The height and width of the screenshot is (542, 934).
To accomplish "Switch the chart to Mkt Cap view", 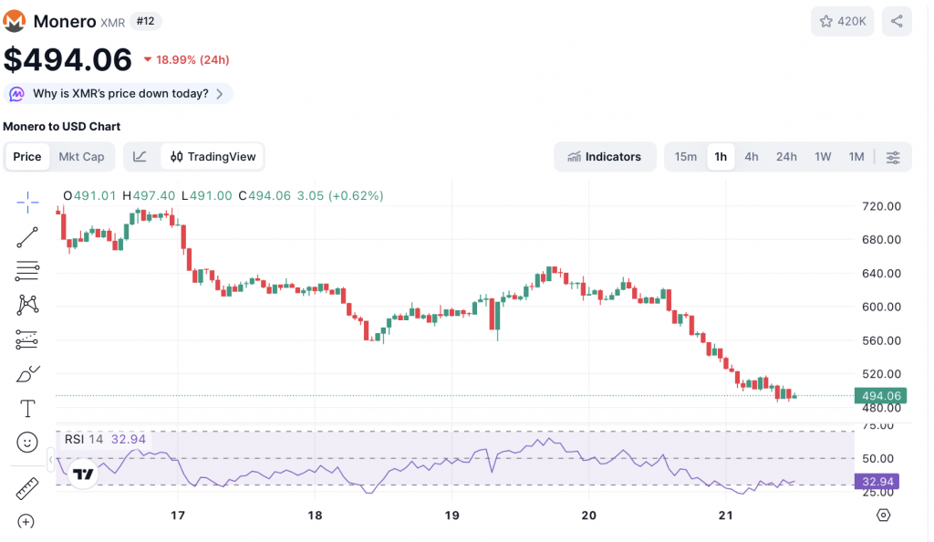I will pyautogui.click(x=81, y=156).
